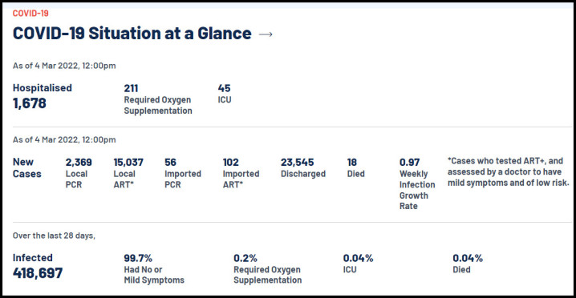
Task: Click the 99.7% Had No or Mild Symptoms
Action: coord(154,269)
